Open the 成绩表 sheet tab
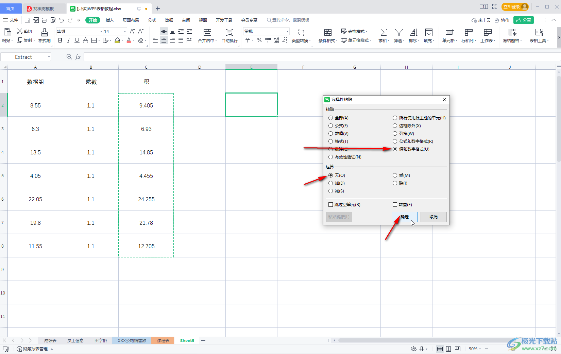This screenshot has width=561, height=354. coord(50,340)
